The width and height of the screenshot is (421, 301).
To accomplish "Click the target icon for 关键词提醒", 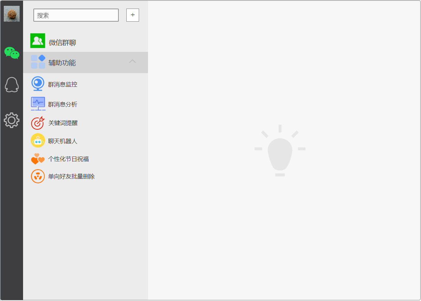I will (38, 123).
